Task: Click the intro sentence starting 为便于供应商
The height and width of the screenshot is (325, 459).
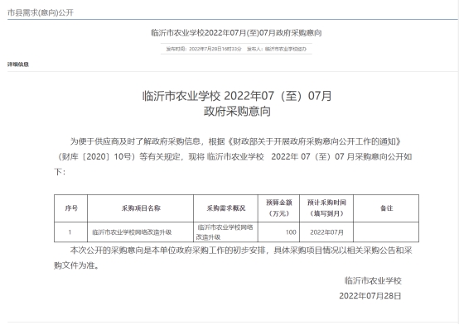Action: 233,156
